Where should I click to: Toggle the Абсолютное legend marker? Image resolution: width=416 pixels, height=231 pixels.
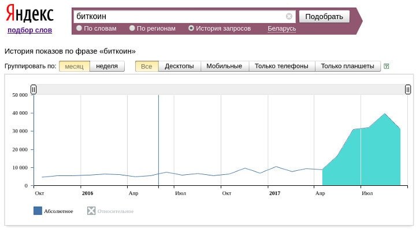38,211
